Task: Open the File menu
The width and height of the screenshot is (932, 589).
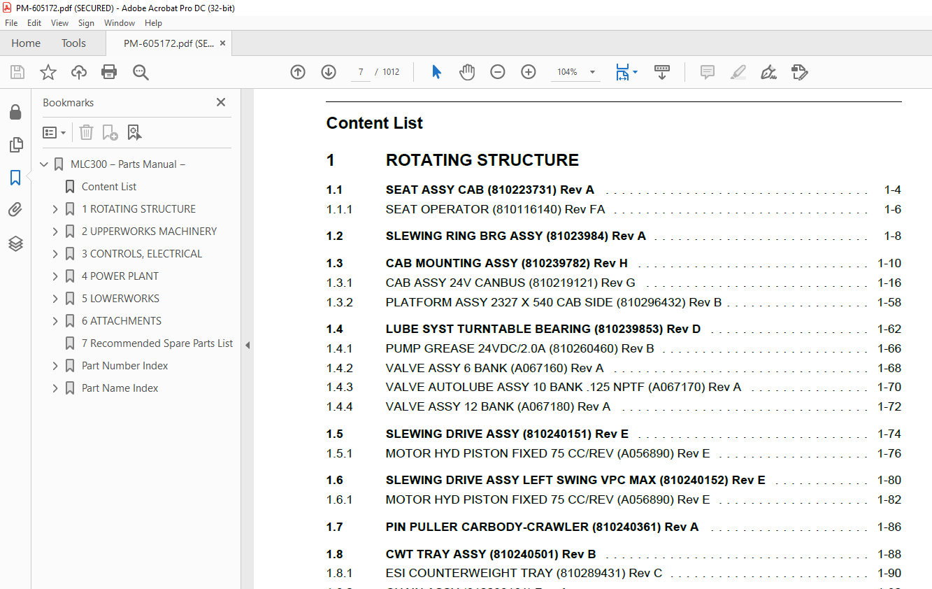Action: pyautogui.click(x=11, y=23)
